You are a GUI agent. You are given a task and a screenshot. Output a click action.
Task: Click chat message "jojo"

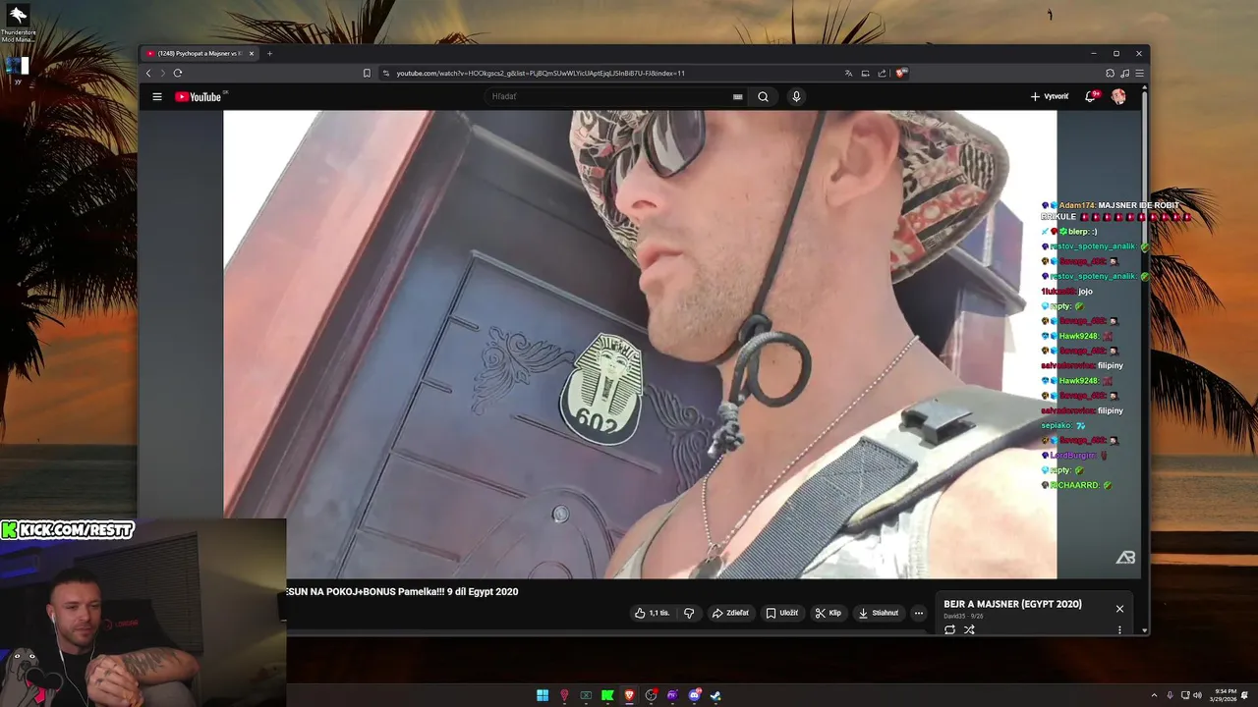[1085, 292]
